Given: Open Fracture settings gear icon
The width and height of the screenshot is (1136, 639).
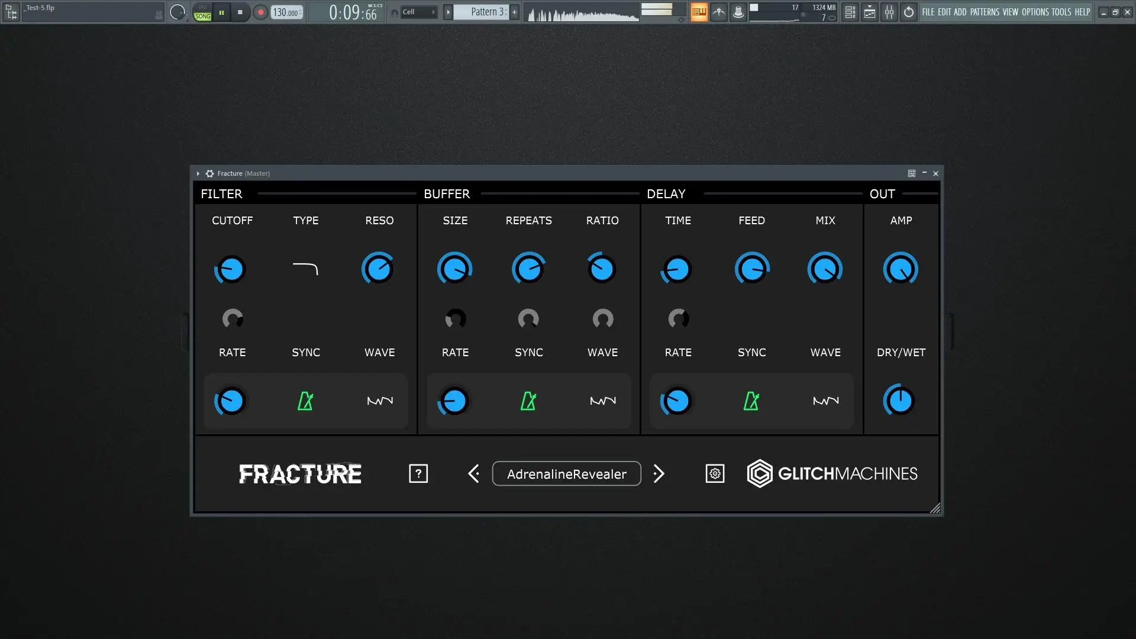Looking at the screenshot, I should 715,473.
